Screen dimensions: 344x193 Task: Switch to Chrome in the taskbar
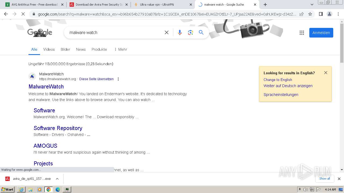(49, 190)
